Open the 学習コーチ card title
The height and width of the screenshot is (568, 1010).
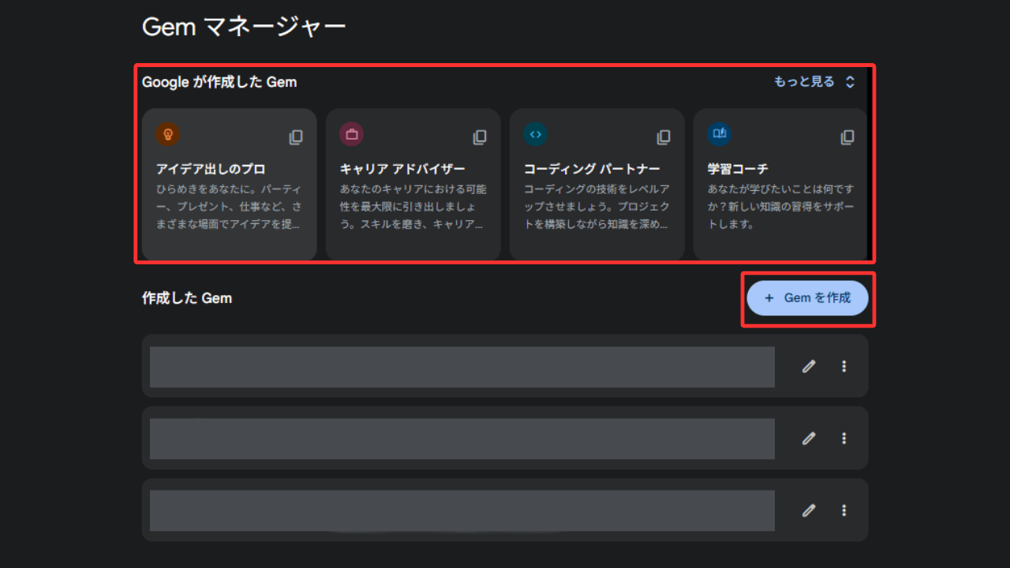(x=738, y=169)
